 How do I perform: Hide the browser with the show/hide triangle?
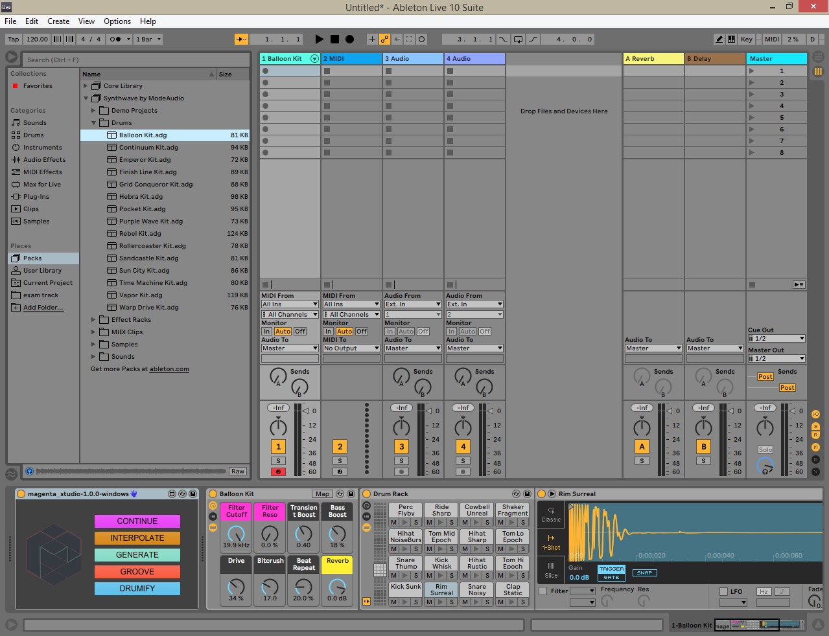tap(12, 57)
